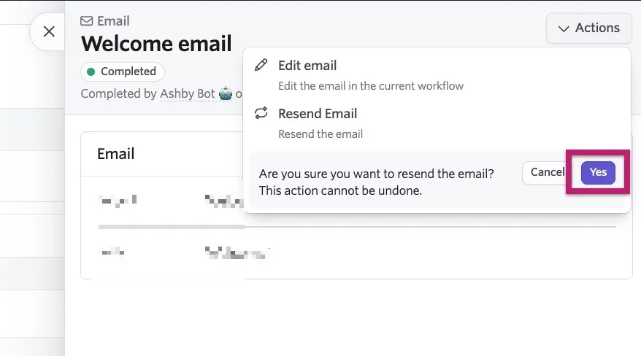The width and height of the screenshot is (641, 356).
Task: Click the Completed status badge
Action: click(x=123, y=71)
